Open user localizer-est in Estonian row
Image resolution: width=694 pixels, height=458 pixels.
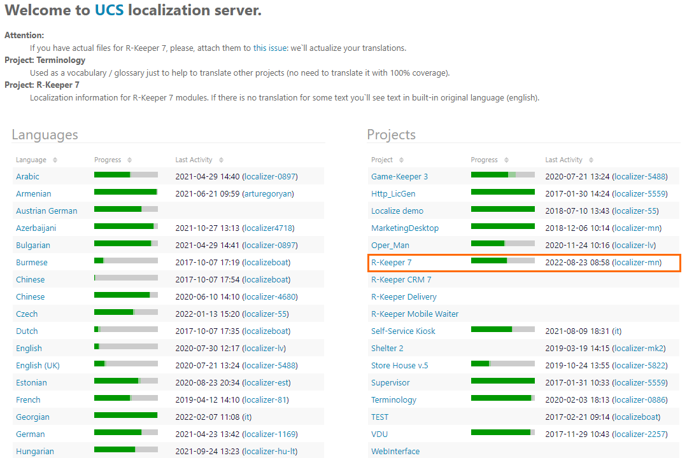(x=267, y=383)
